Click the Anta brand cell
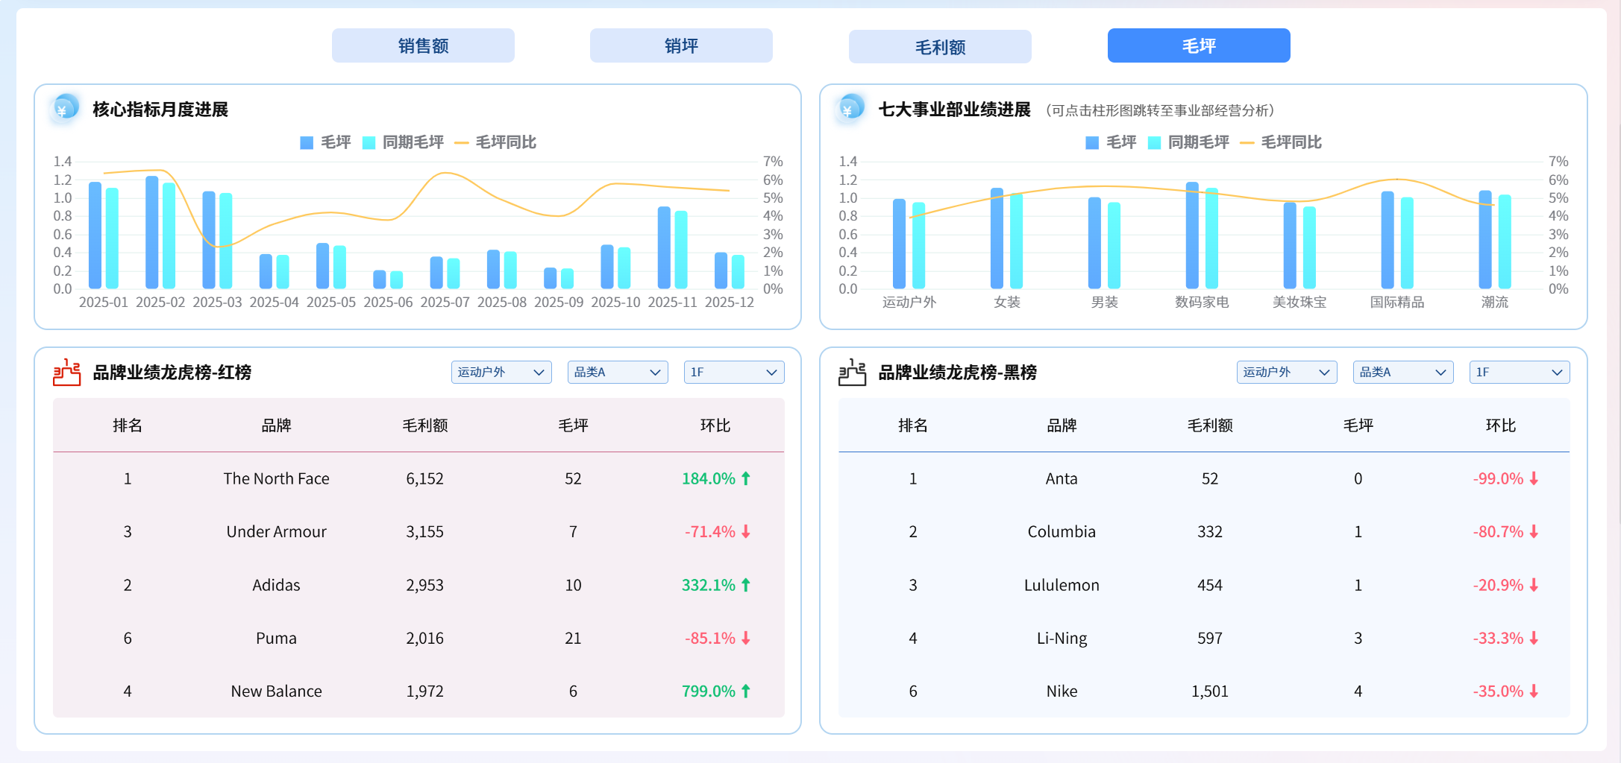The width and height of the screenshot is (1621, 763). (1062, 478)
